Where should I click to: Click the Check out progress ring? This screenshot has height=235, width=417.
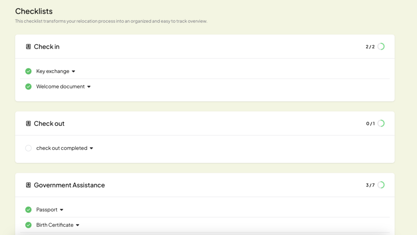[x=381, y=123]
